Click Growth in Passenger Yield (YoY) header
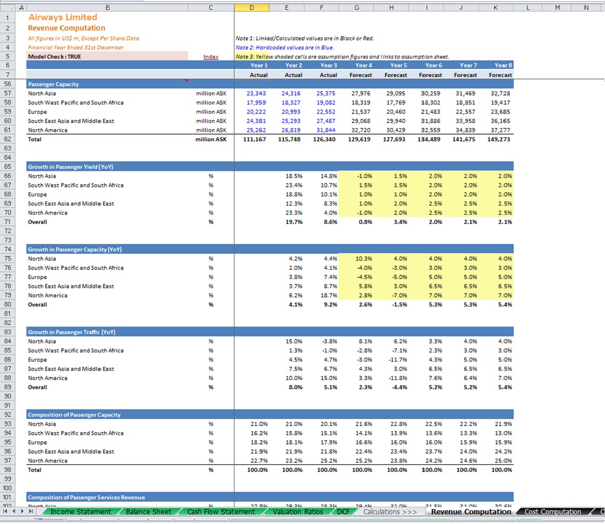 pyautogui.click(x=70, y=167)
